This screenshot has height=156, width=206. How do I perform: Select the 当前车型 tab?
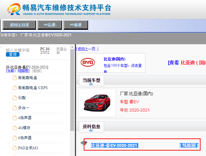click(x=91, y=81)
